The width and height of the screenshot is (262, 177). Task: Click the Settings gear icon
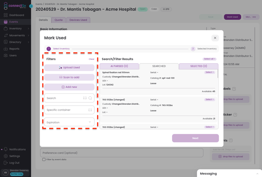click(5, 156)
